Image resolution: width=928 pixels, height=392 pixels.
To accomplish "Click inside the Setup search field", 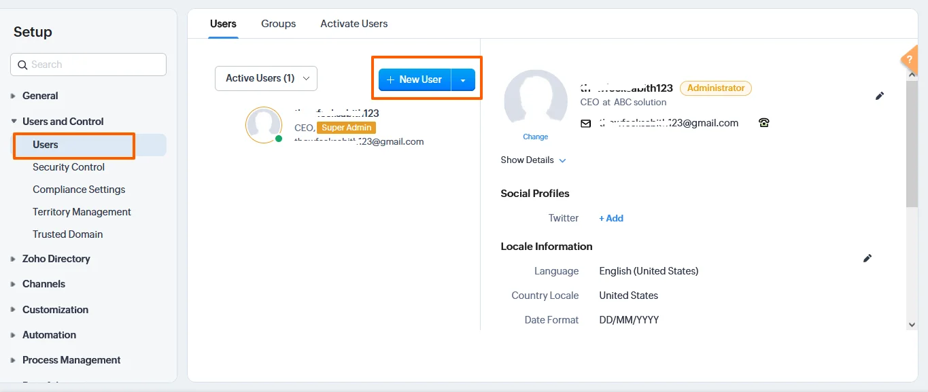I will [x=88, y=65].
